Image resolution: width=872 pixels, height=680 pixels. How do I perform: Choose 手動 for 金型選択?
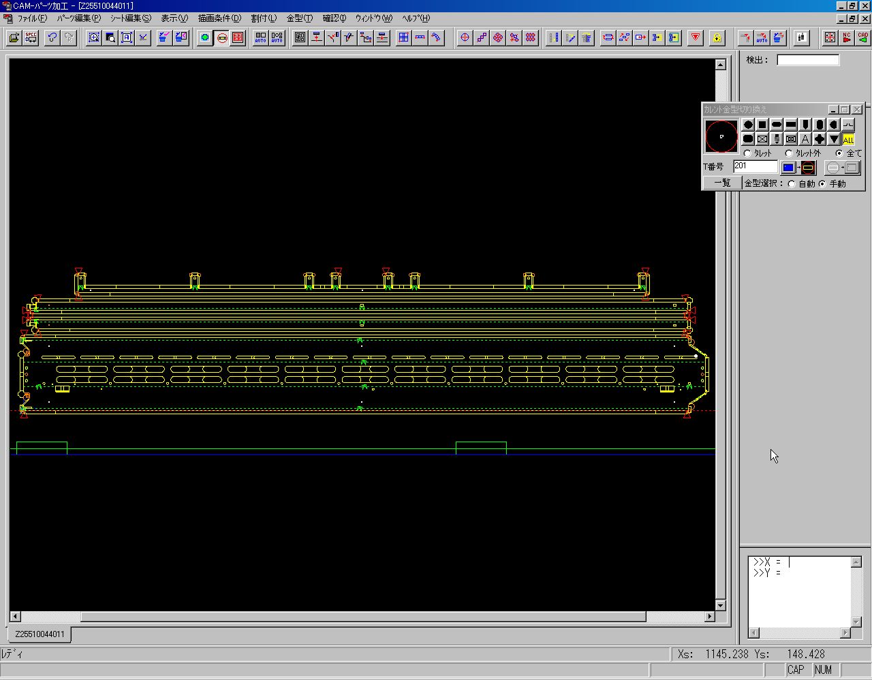pos(822,184)
